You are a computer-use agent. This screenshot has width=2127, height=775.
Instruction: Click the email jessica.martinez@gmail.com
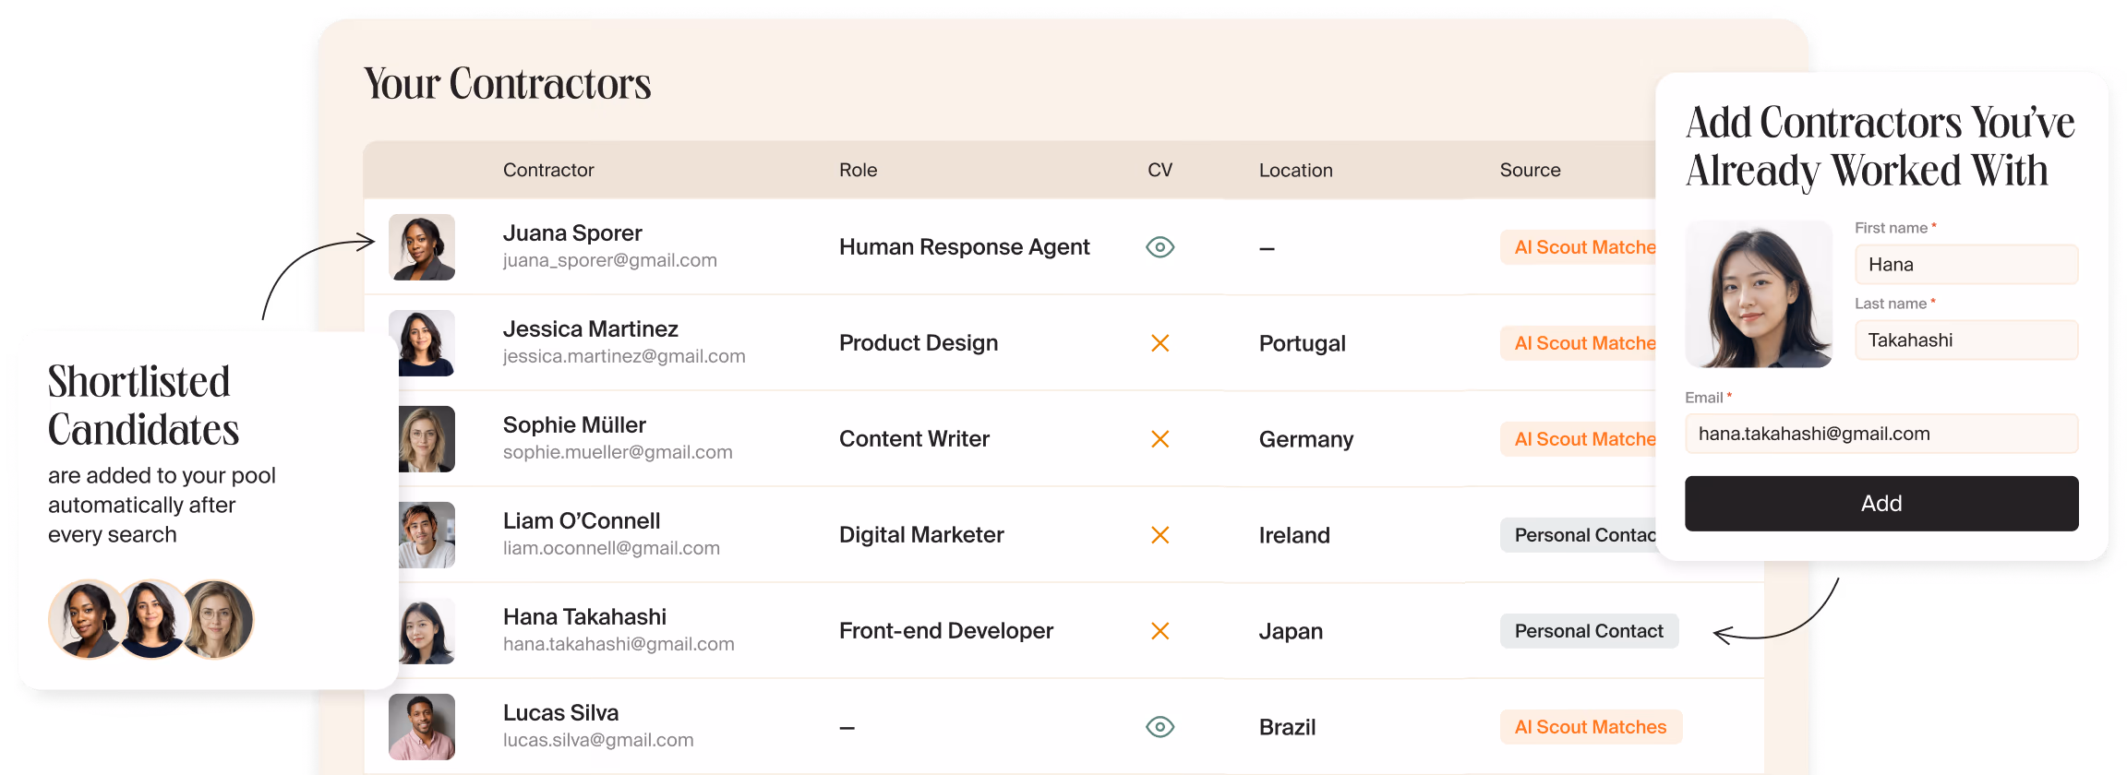coord(624,357)
